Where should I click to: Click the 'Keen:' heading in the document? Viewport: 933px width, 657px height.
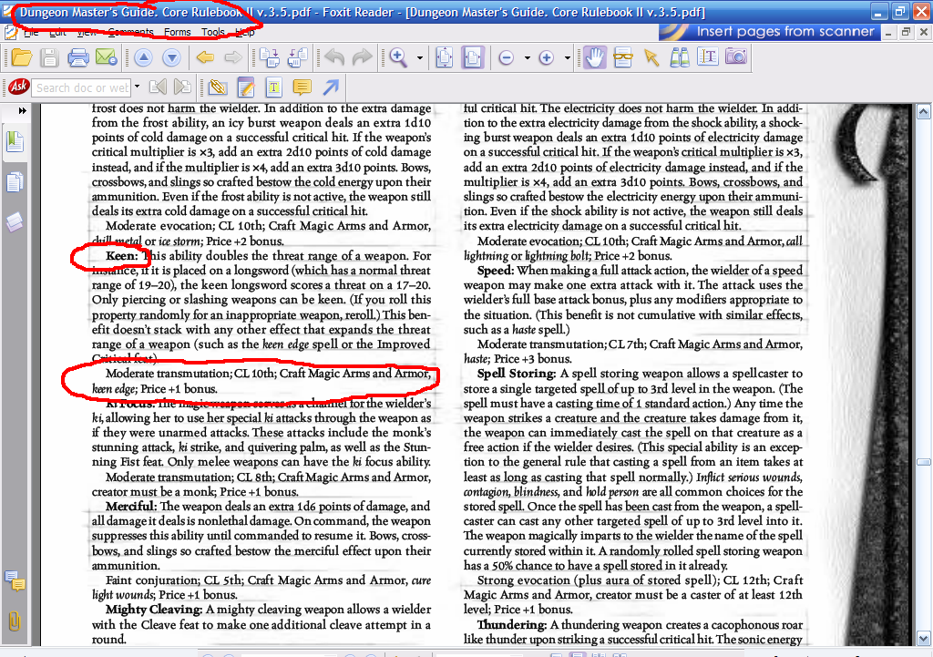[122, 256]
